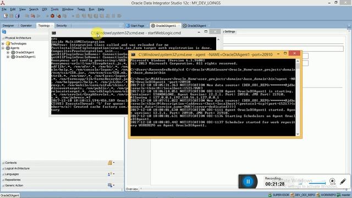Expand the OracleDIAgent1 tree node
Screen dimensions: 352x198
tap(8, 57)
